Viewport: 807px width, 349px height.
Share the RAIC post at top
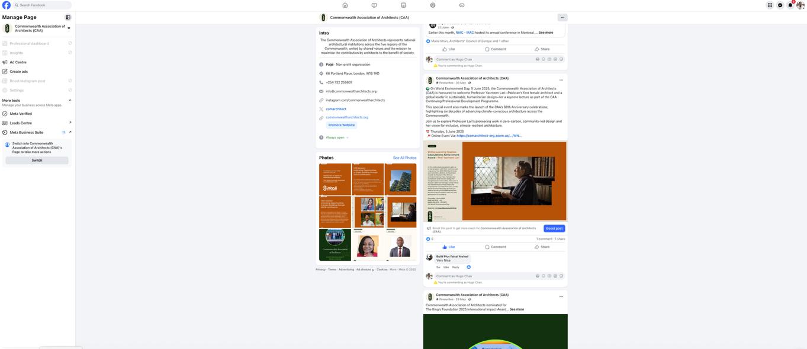click(x=542, y=49)
